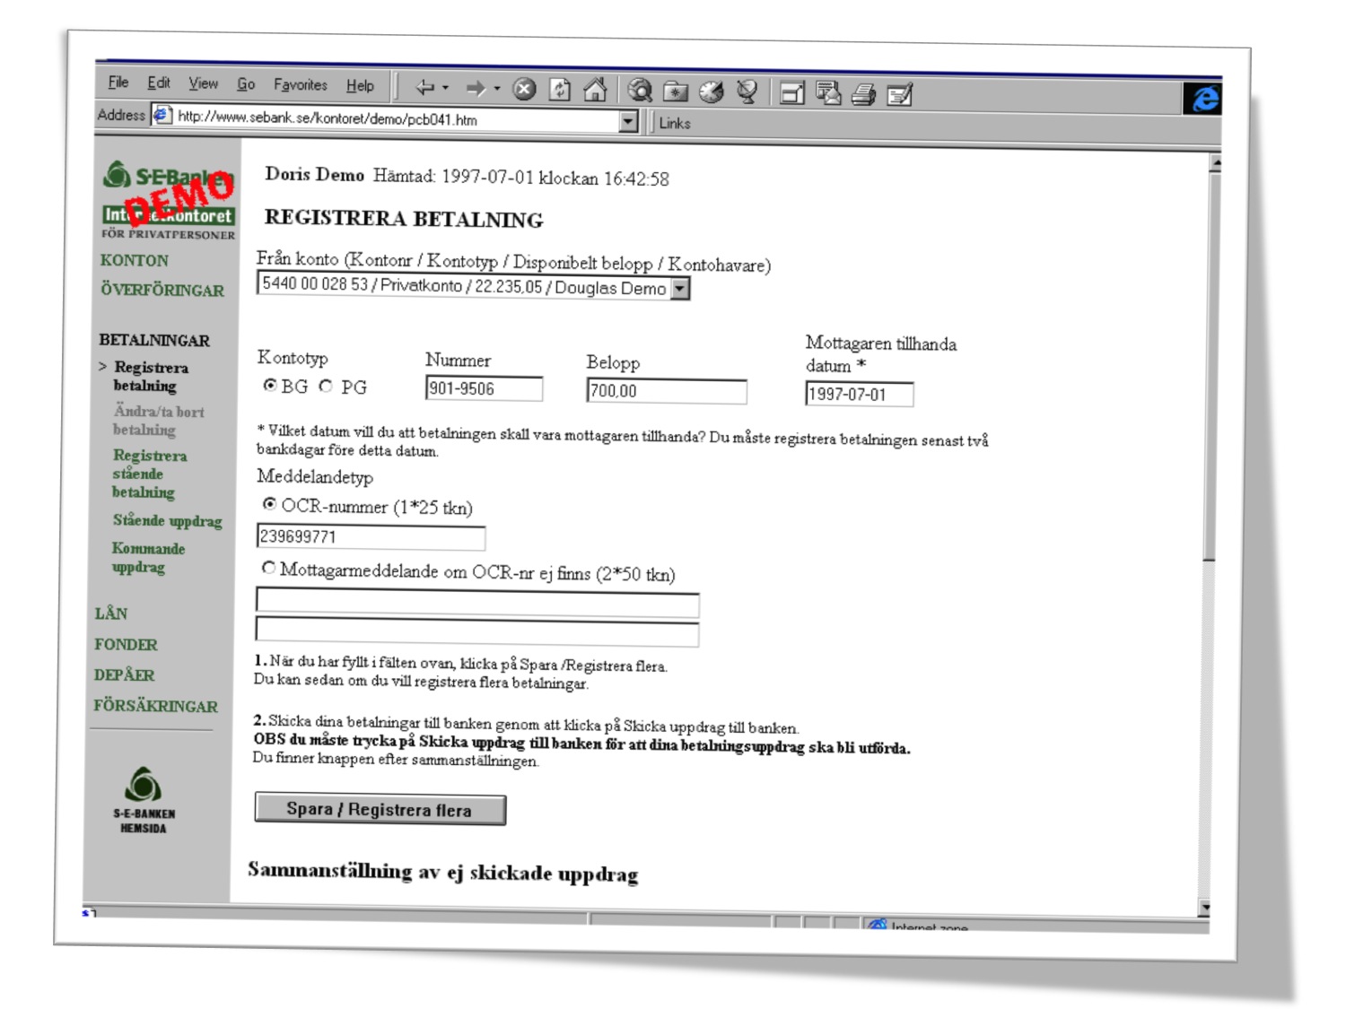Go to the Home page icon
This screenshot has width=1346, height=1009.
(x=595, y=89)
